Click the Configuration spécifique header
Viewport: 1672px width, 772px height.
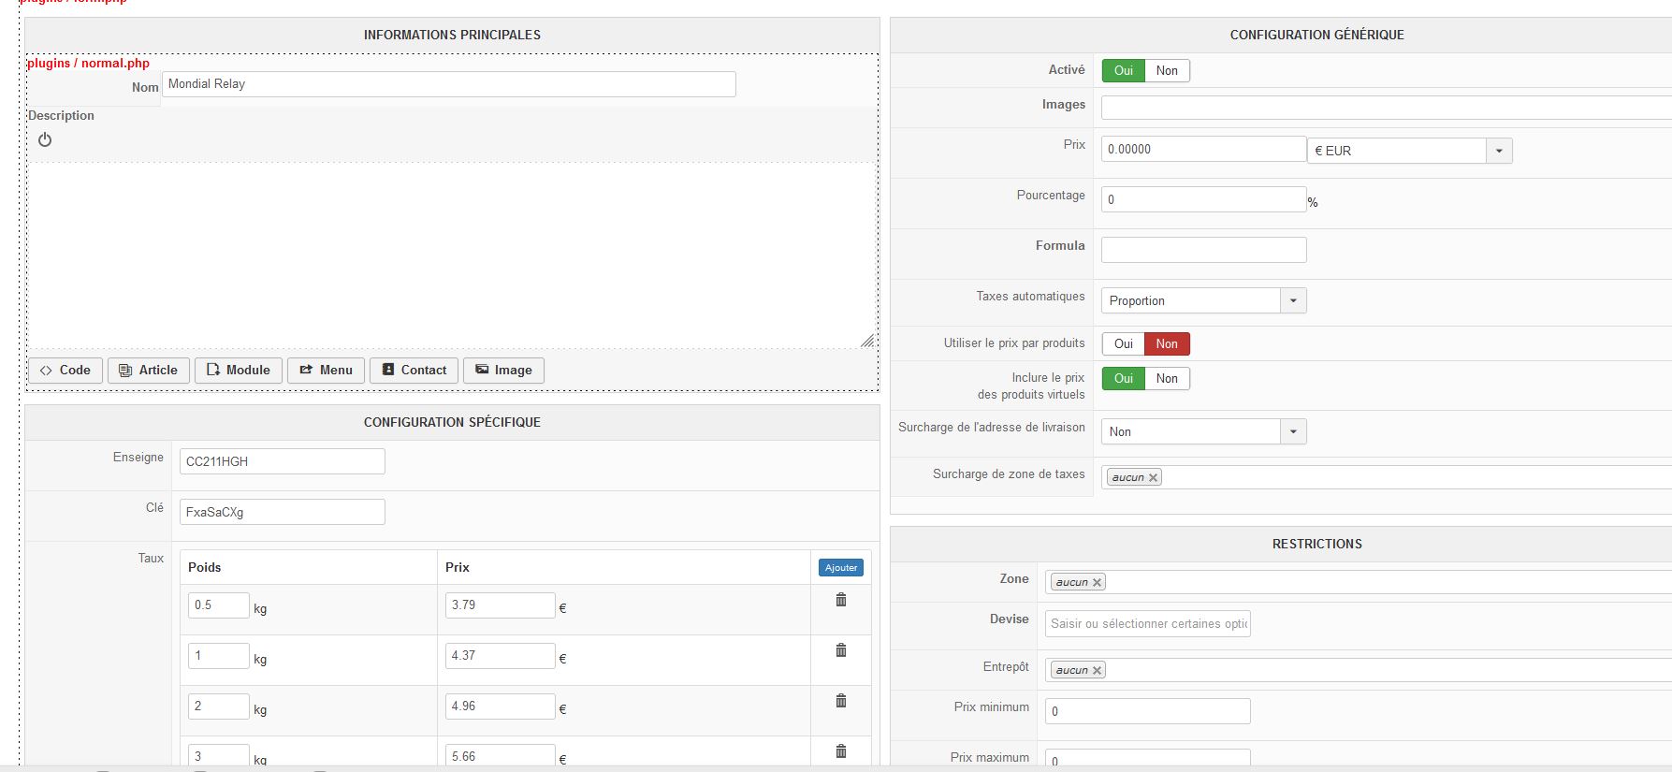(x=452, y=422)
